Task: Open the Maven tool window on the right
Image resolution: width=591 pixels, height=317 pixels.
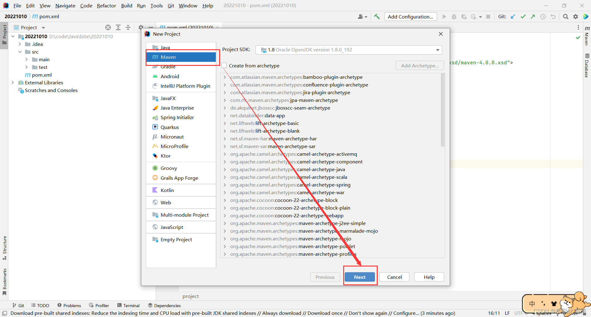Action: tap(586, 37)
